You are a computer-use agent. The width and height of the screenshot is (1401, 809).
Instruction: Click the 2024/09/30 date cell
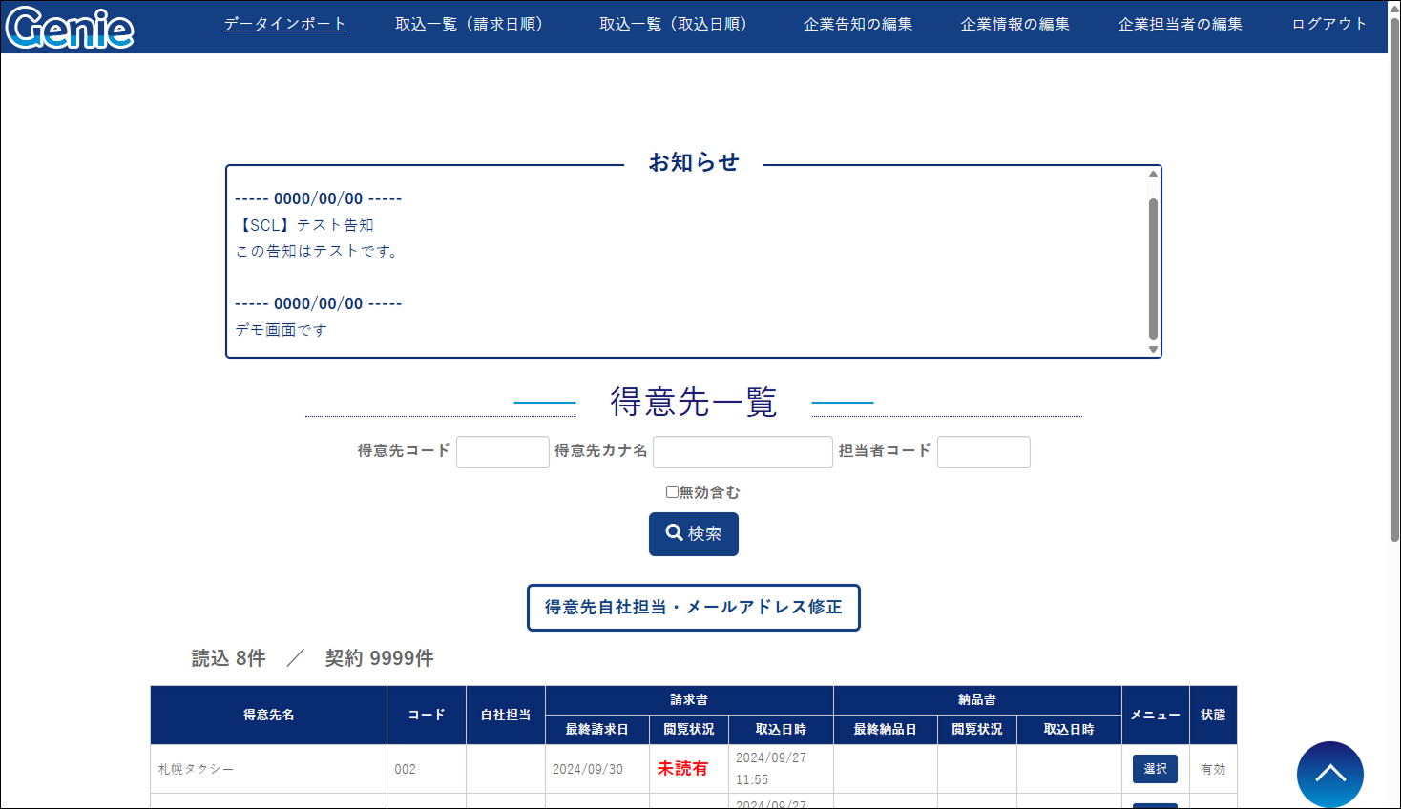[596, 769]
